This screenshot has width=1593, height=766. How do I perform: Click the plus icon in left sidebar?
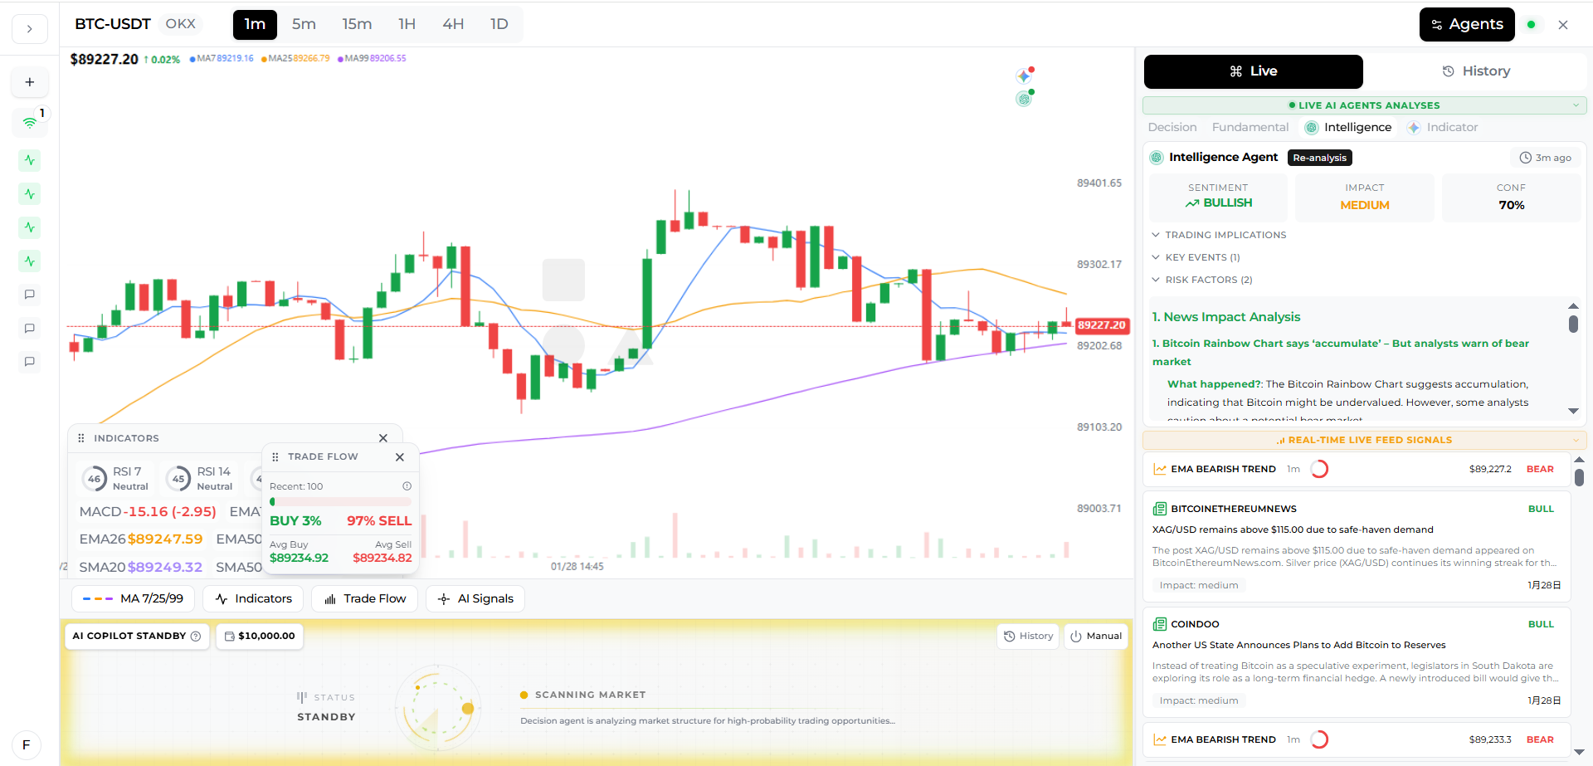30,82
